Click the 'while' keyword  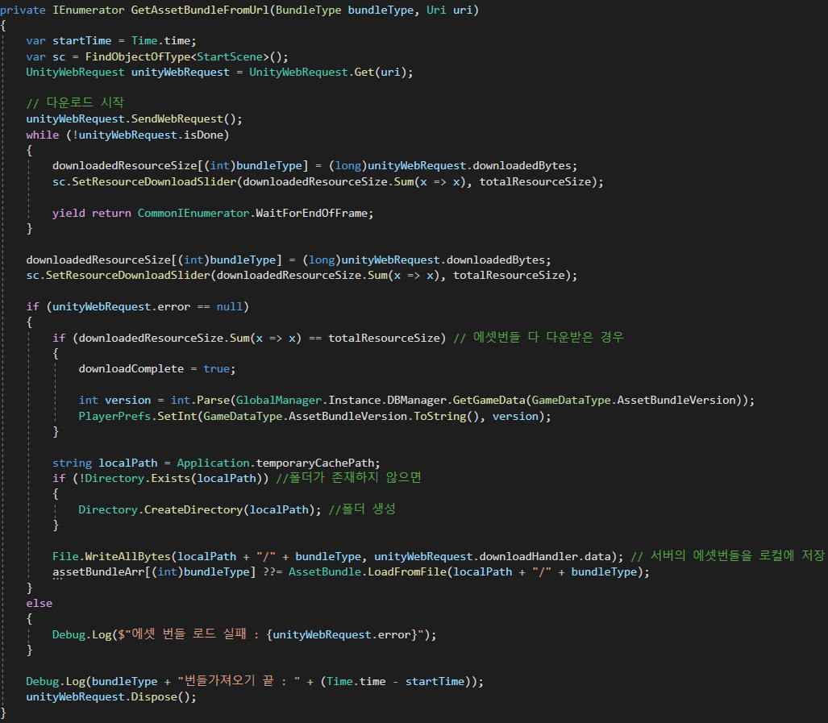coord(42,135)
